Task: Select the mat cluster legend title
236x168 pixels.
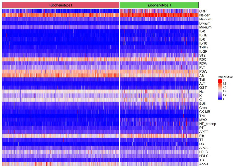Action: (x=226, y=77)
